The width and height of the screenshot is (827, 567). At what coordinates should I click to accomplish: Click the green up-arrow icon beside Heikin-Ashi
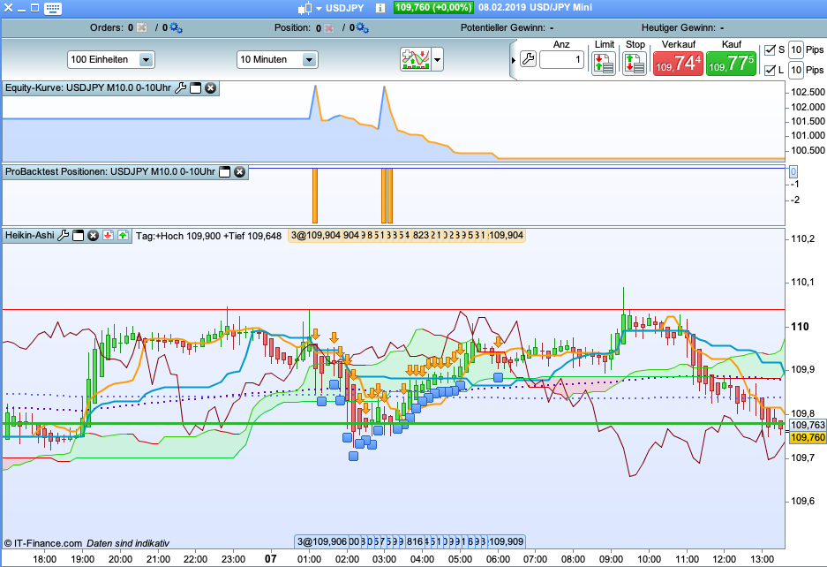[123, 236]
